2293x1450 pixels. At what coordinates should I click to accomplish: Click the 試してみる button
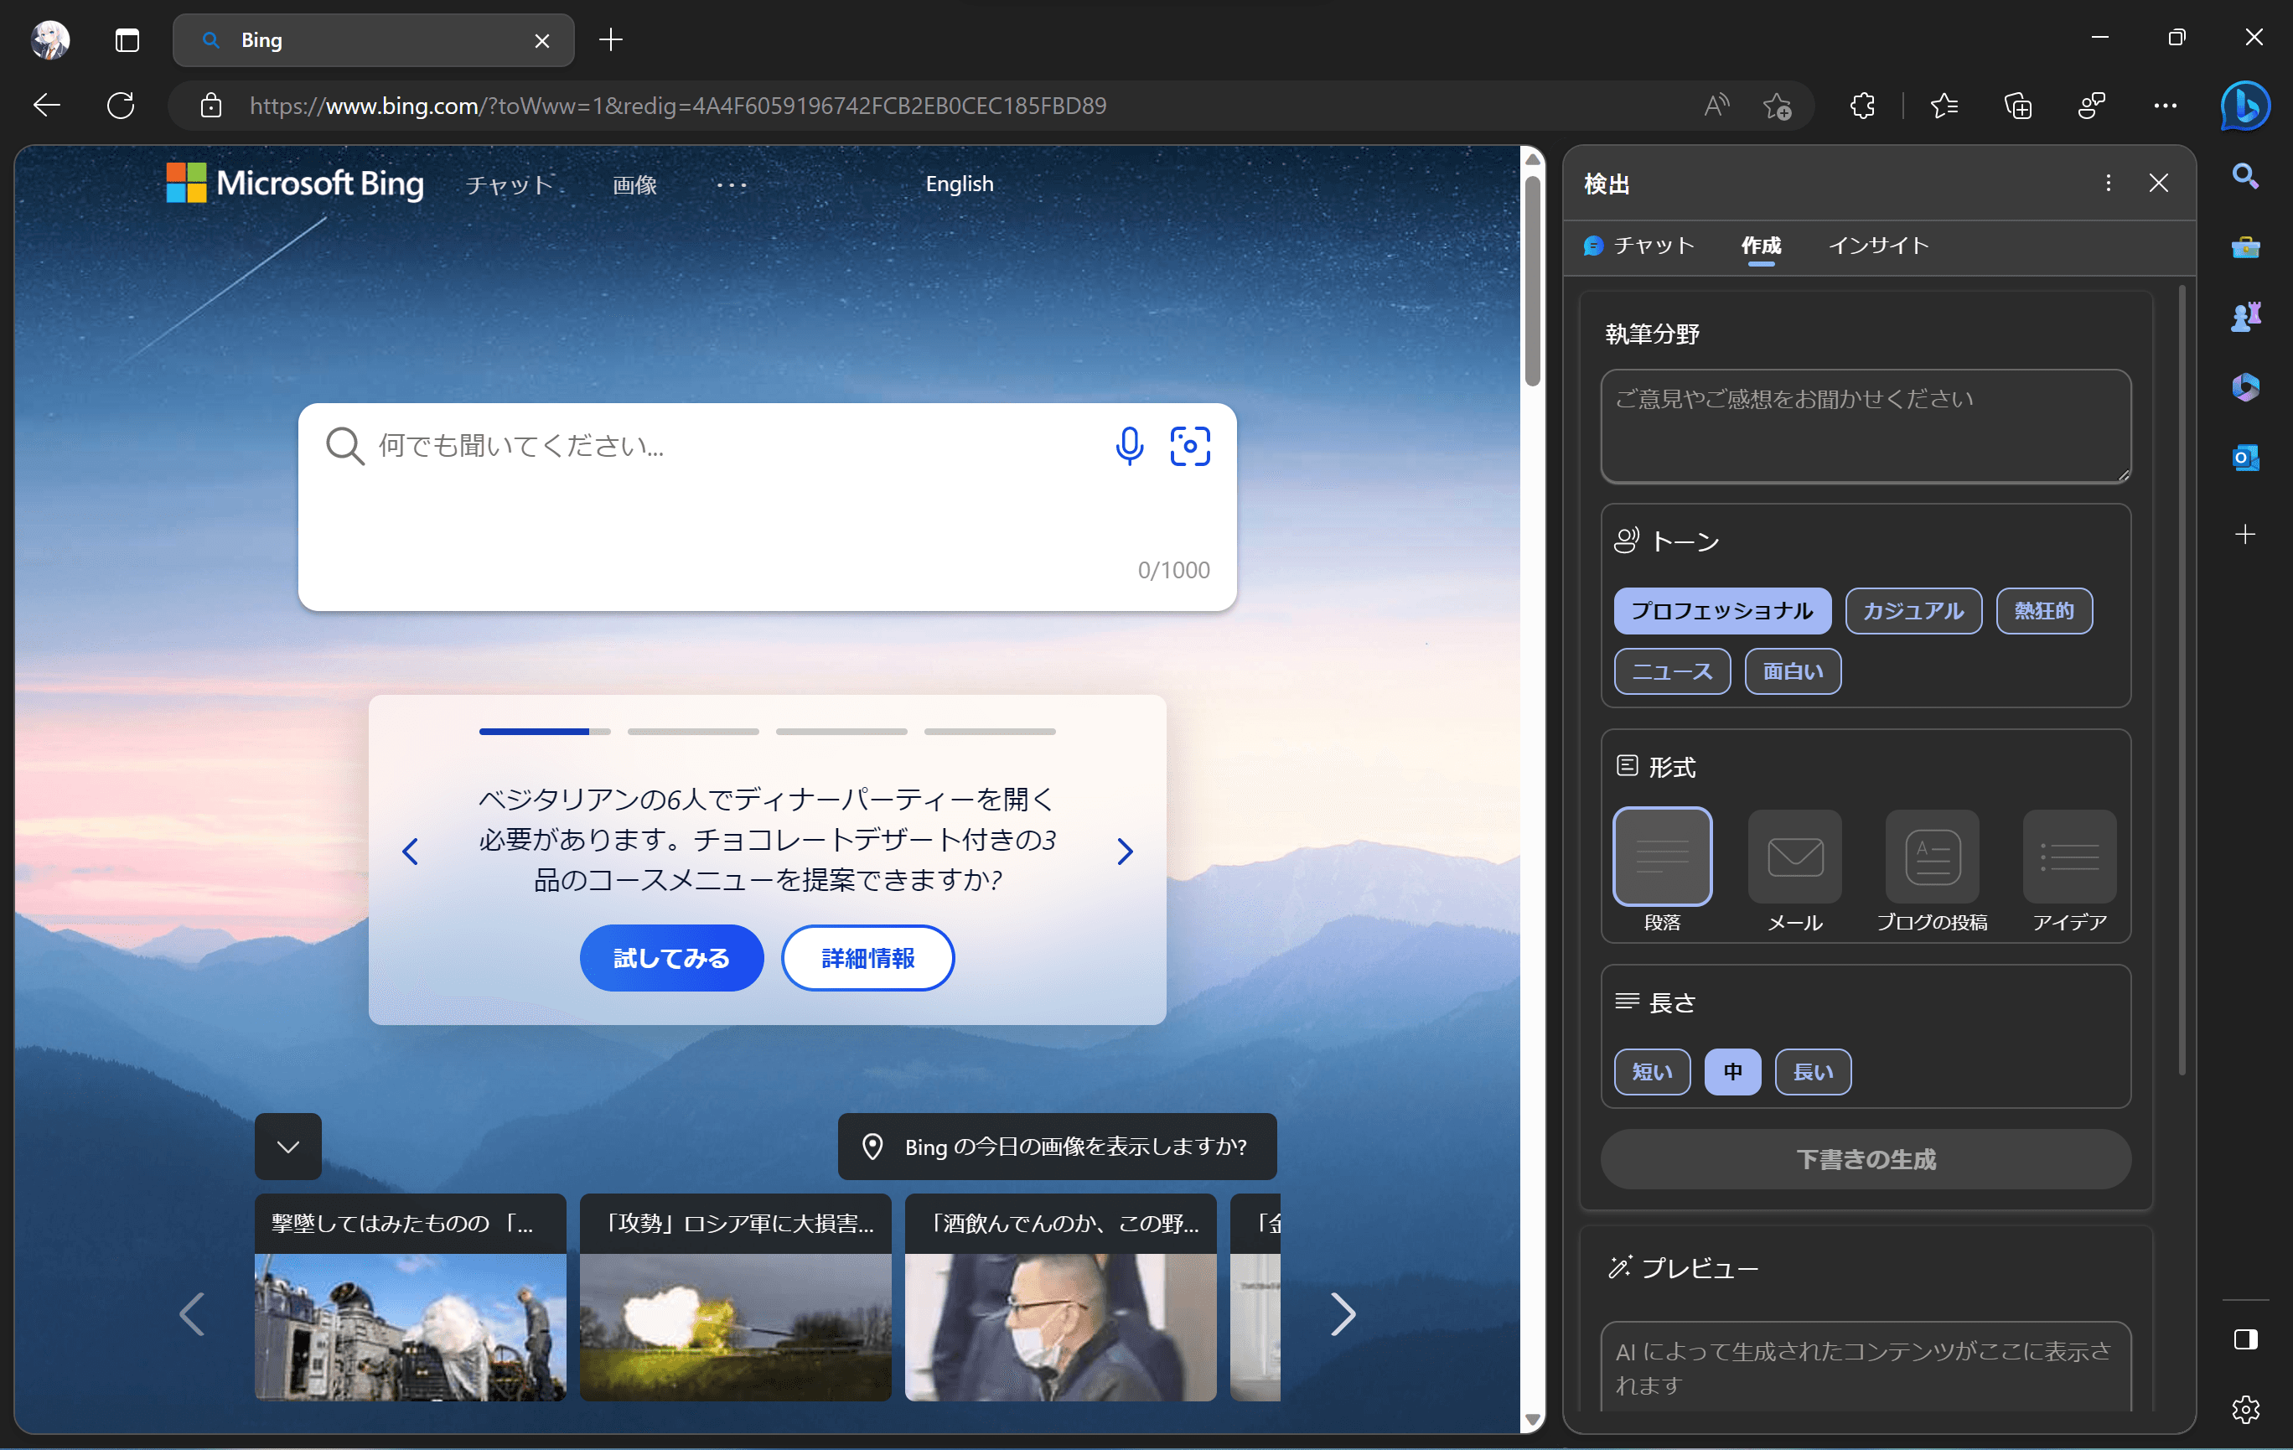click(671, 958)
